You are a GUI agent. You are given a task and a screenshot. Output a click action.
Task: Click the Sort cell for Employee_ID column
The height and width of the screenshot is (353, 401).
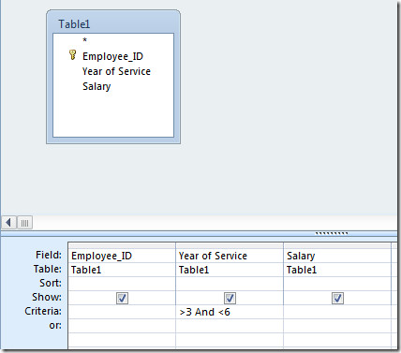(122, 284)
